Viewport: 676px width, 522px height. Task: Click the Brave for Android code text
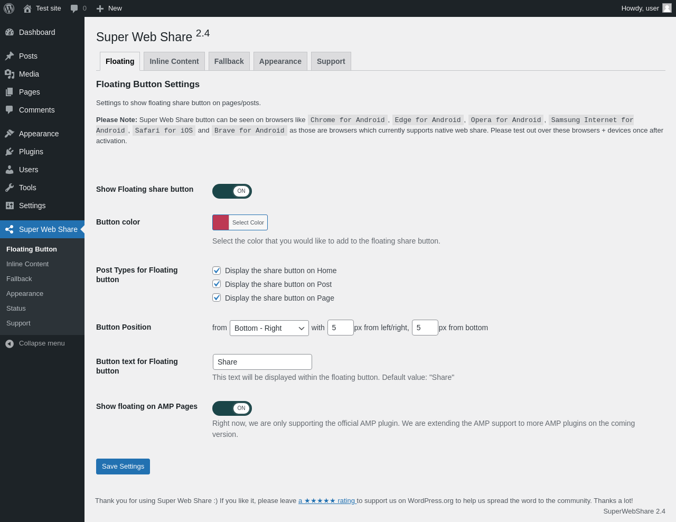coord(249,130)
